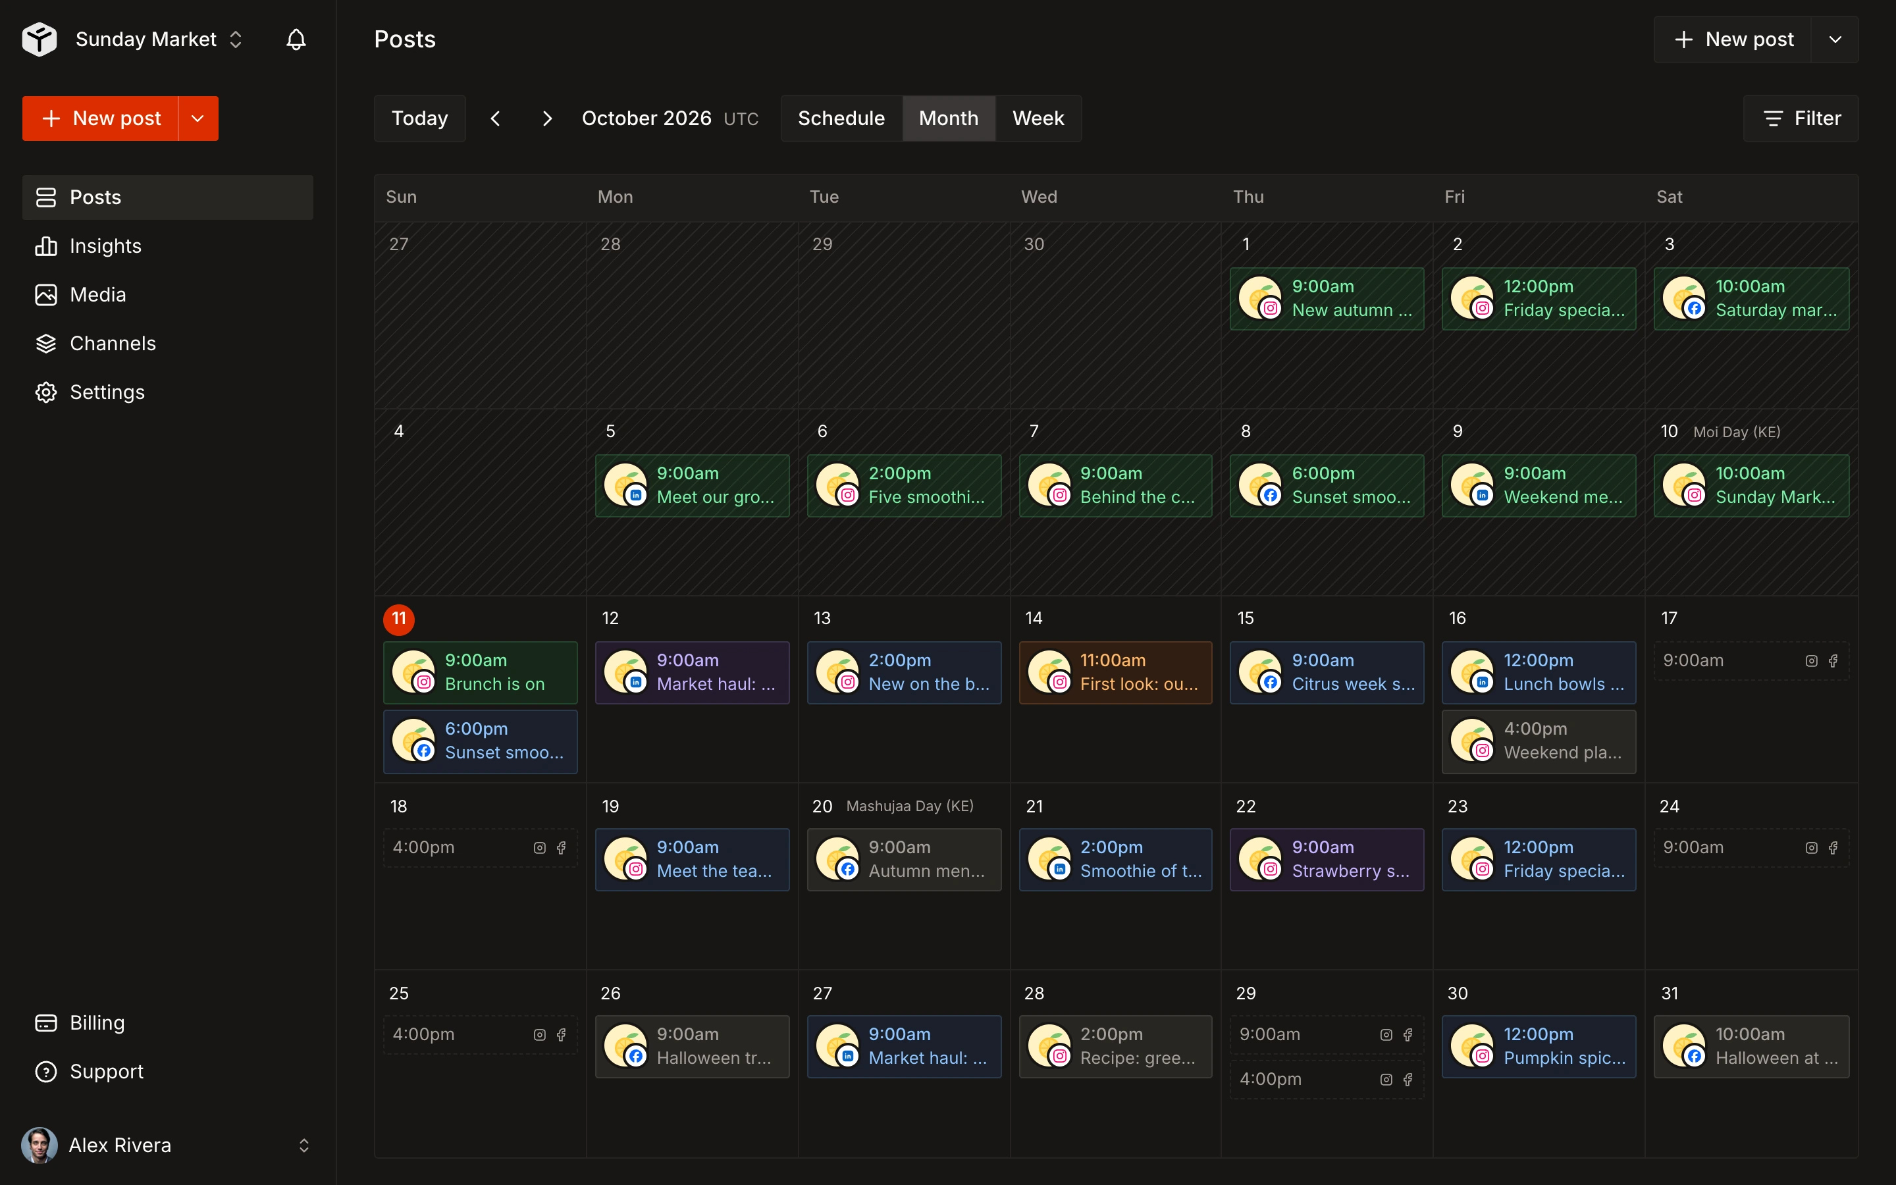Open 'First look: ou...' post on Oct 14

(x=1115, y=672)
